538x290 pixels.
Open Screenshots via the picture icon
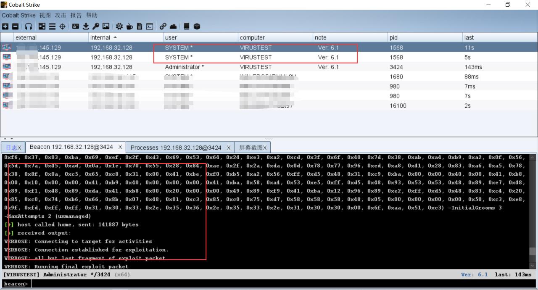(x=106, y=26)
